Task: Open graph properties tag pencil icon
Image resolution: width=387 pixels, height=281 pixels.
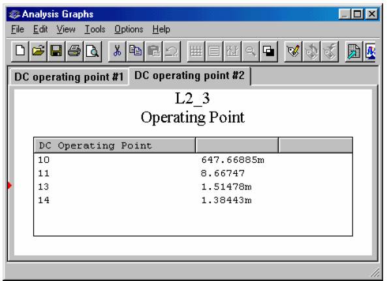Action: [x=293, y=52]
